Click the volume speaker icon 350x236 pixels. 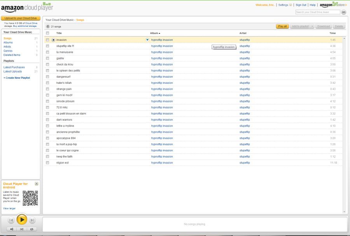click(x=11, y=229)
